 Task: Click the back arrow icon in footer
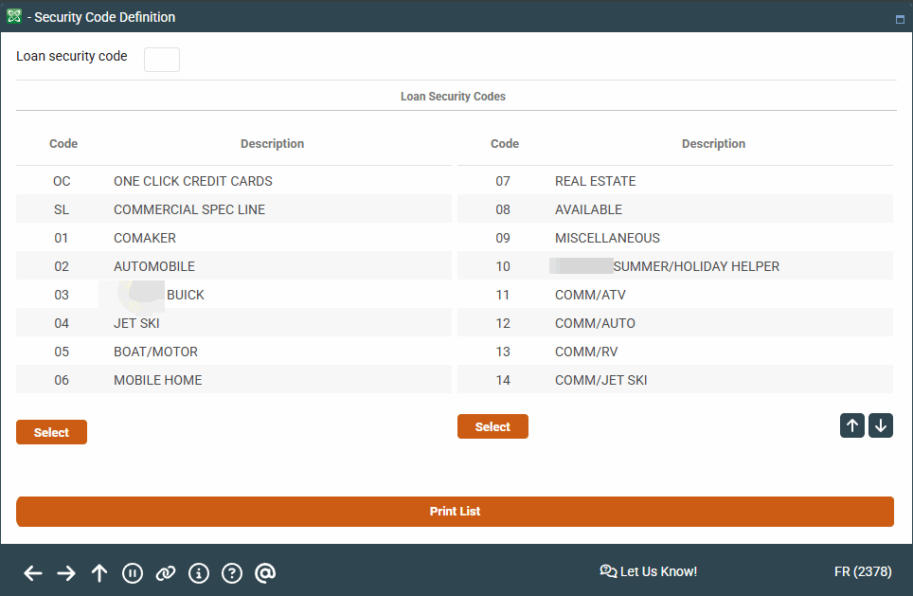33,572
